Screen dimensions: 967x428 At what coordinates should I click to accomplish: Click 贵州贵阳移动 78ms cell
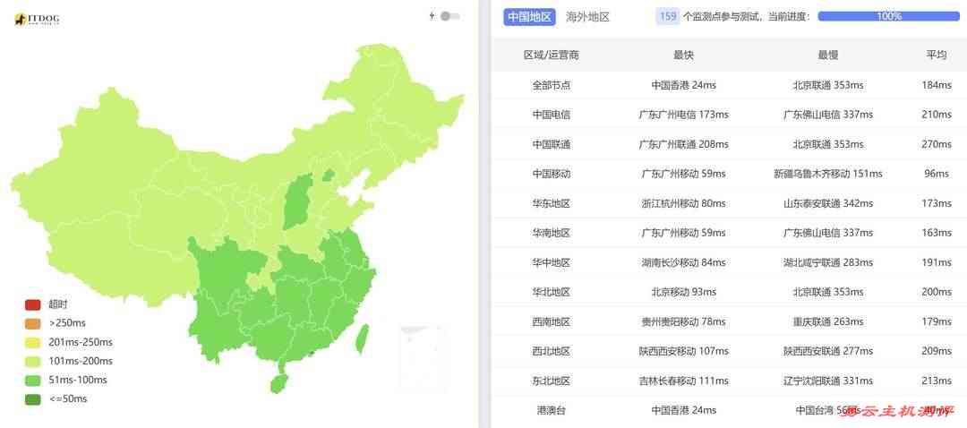[683, 322]
